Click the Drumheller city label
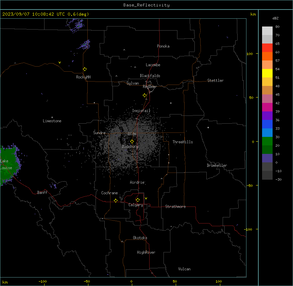This screenshot has height=286, width=293. click(x=217, y=165)
